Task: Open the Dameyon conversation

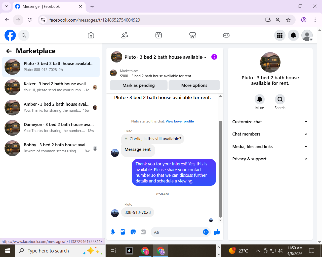Action: [x=51, y=128]
